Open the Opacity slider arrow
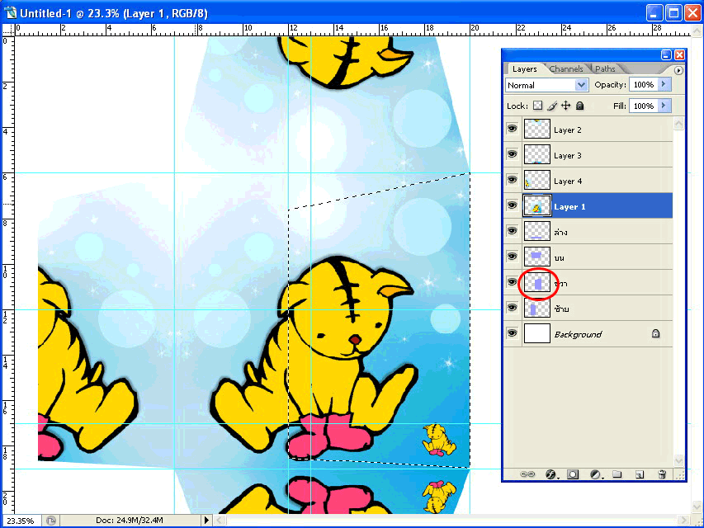The image size is (704, 528). pos(664,84)
